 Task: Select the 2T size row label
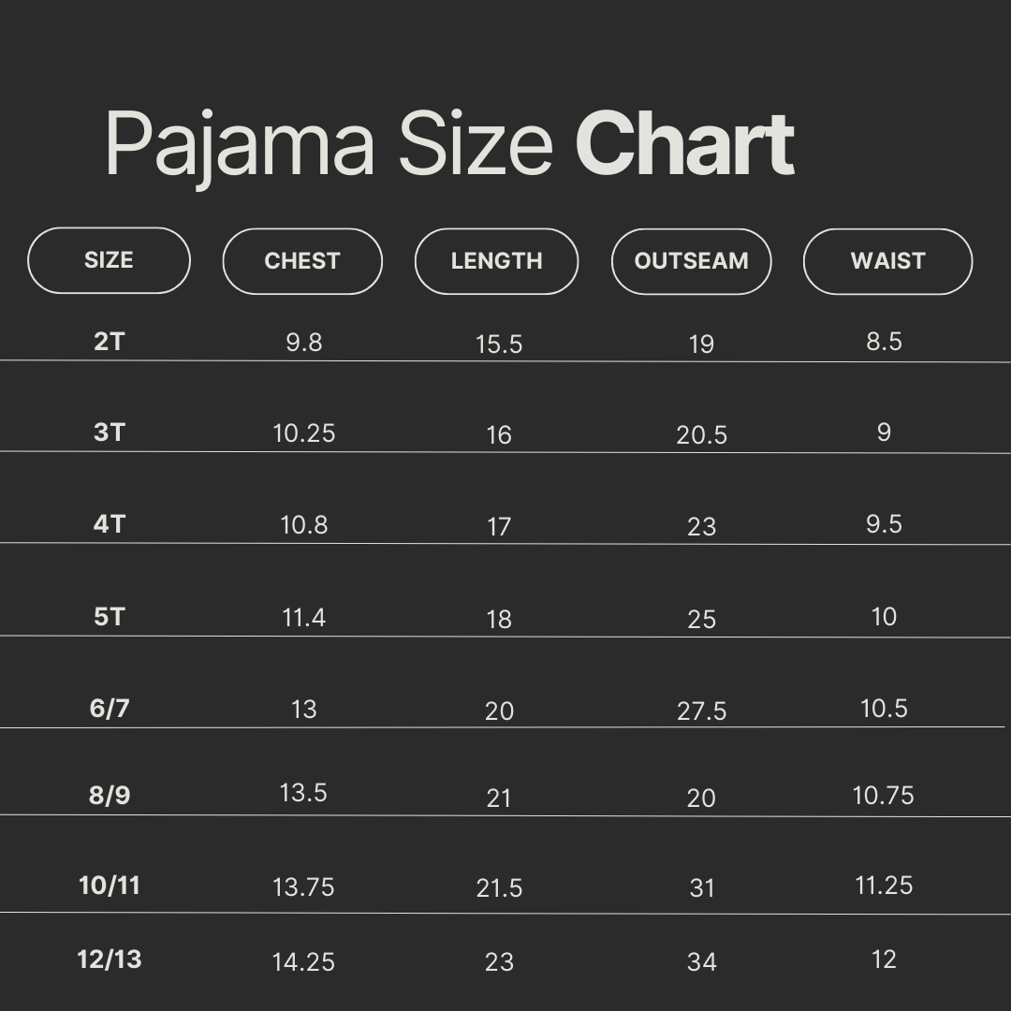[109, 341]
